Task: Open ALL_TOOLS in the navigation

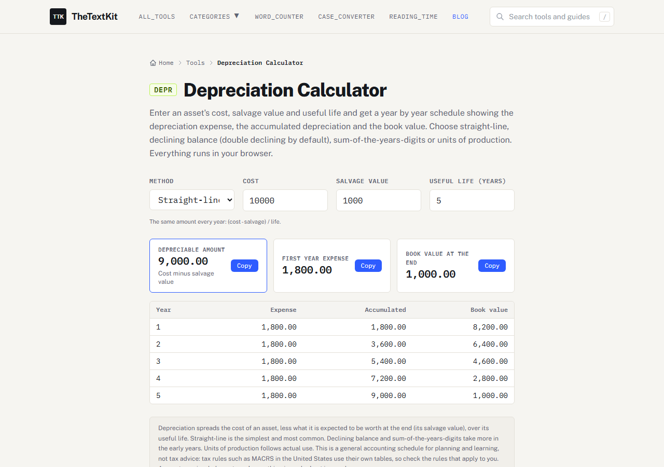Action: (x=157, y=17)
